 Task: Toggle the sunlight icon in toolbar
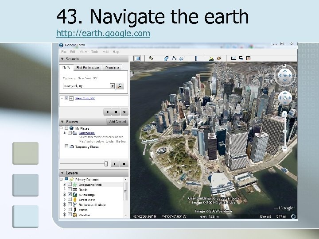[211, 58]
